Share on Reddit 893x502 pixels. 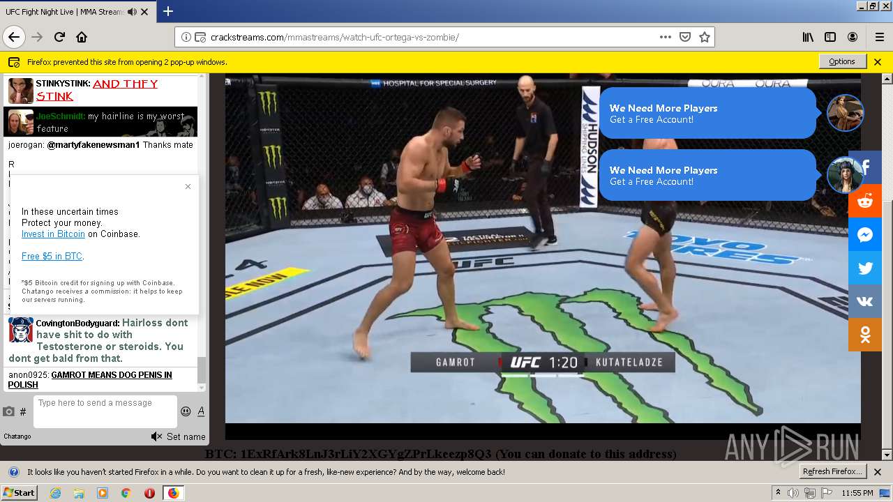click(865, 201)
